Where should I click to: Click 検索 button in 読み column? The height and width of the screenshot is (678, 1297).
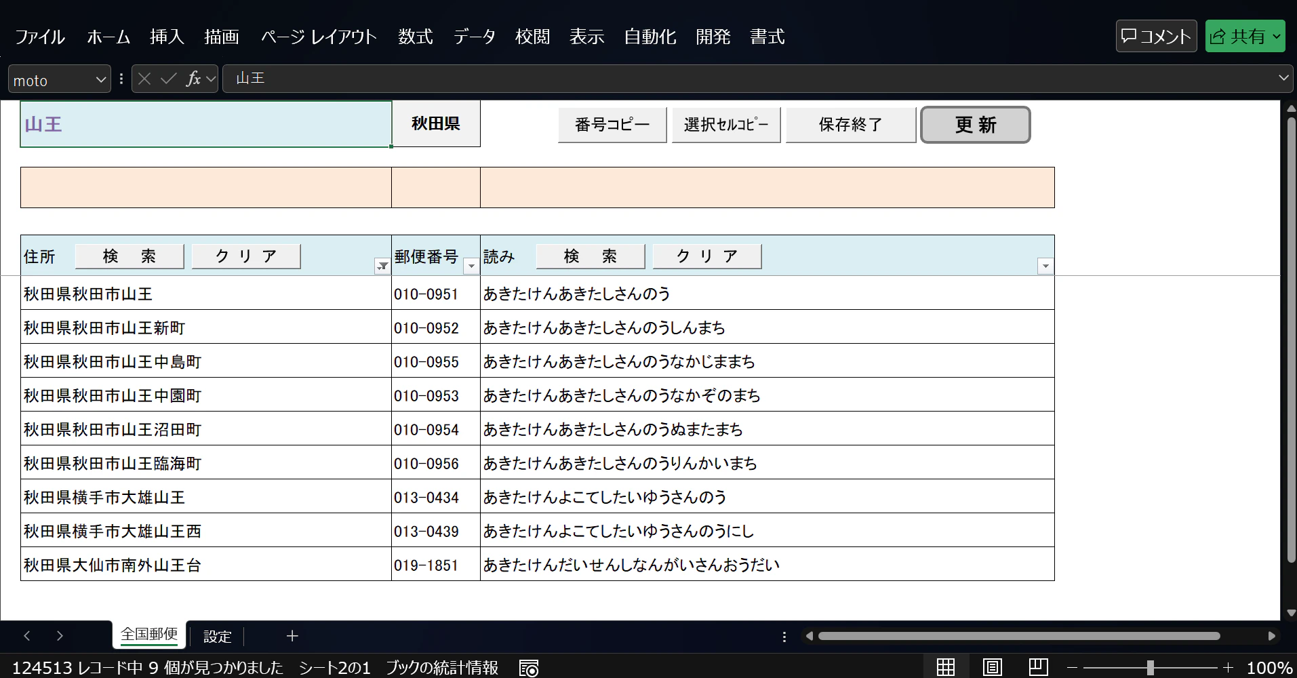tap(591, 256)
